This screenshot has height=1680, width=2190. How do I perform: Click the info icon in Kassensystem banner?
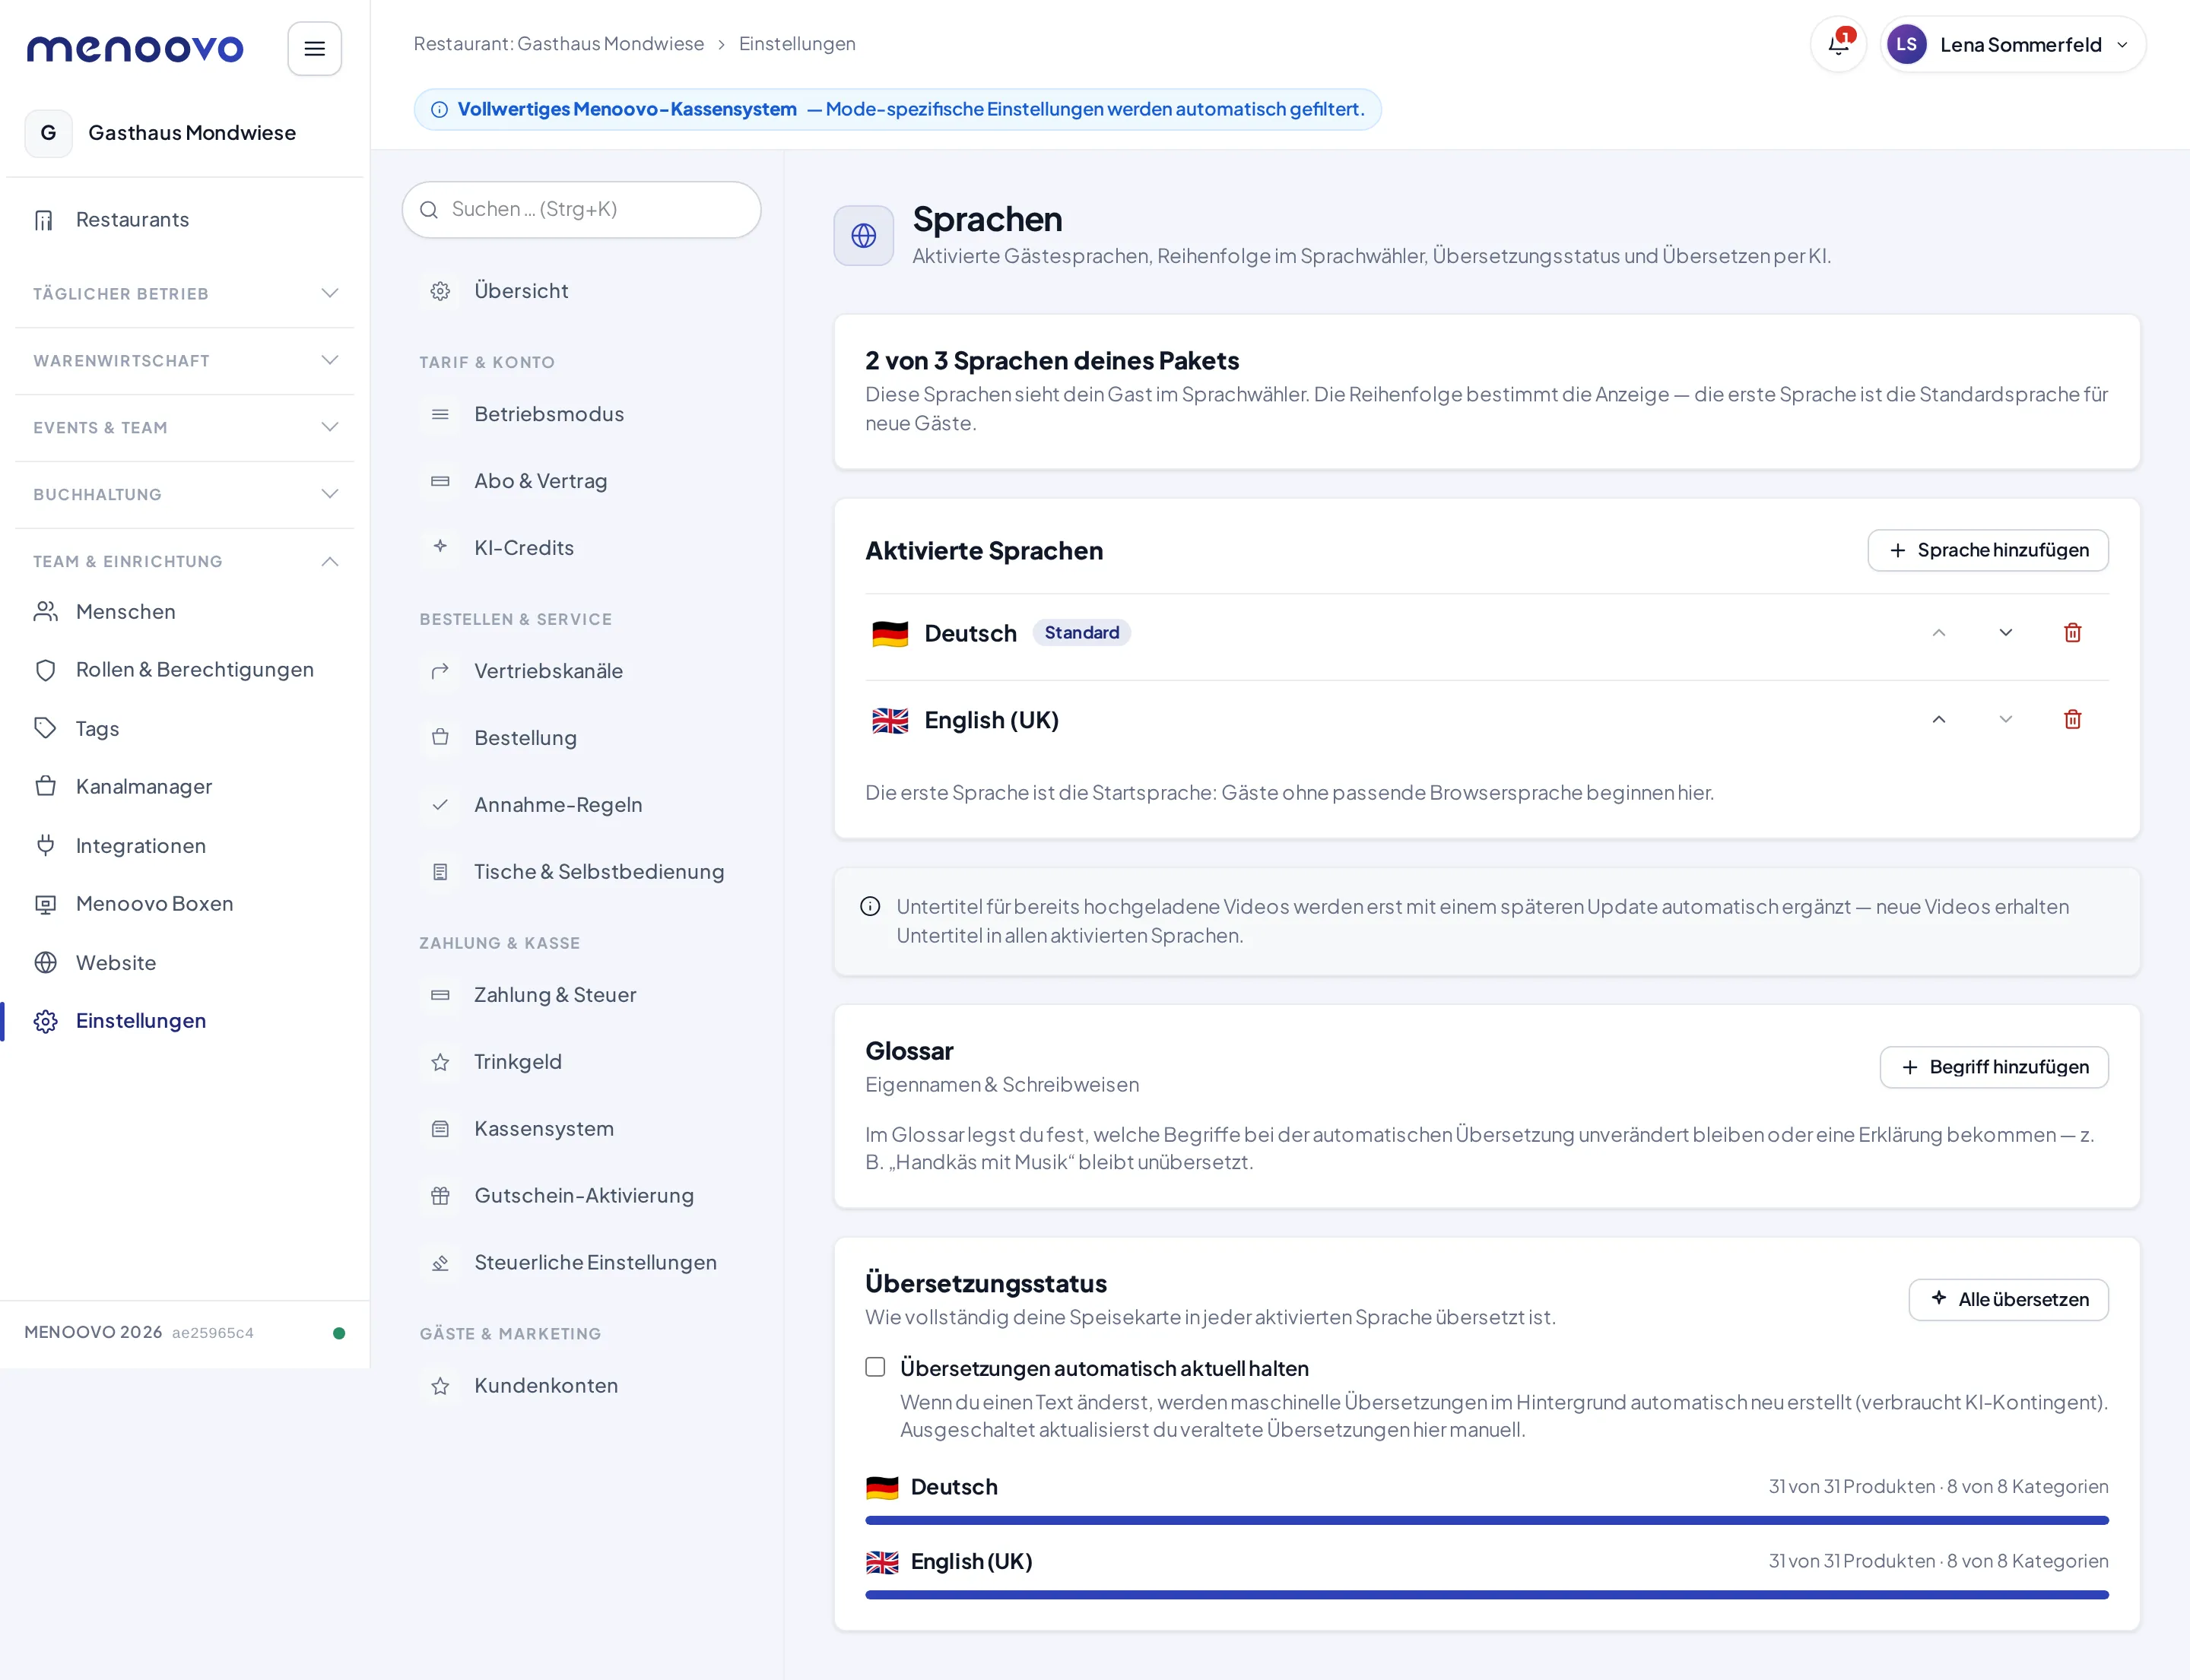click(x=440, y=109)
